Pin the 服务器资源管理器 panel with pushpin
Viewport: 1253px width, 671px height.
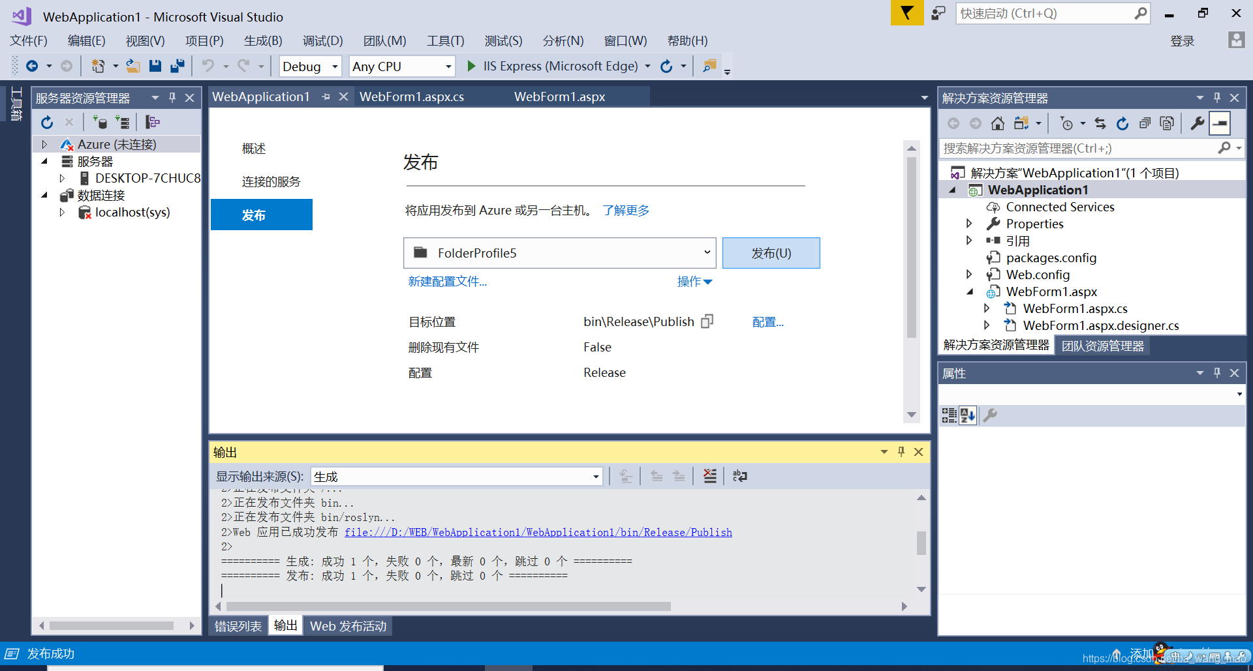point(172,98)
